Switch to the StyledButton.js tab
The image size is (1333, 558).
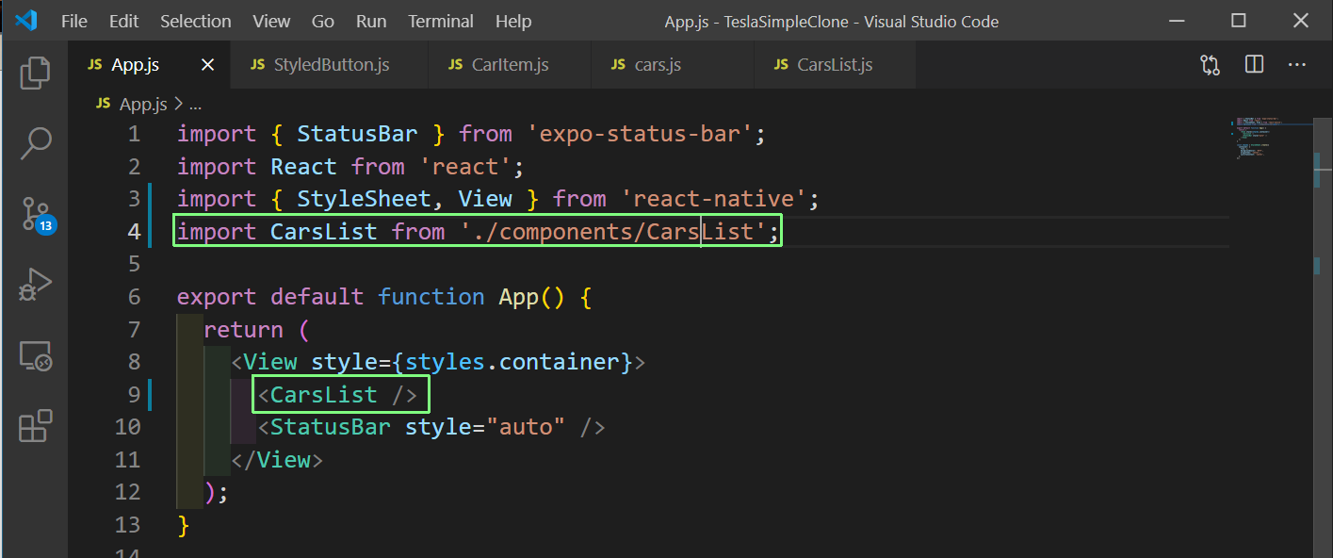(329, 65)
